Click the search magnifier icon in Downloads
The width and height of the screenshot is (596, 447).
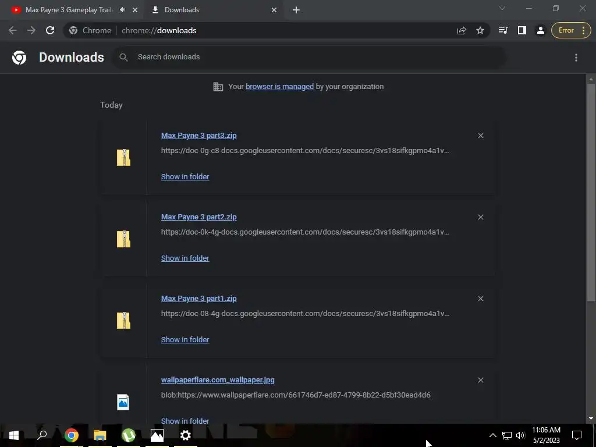[123, 58]
